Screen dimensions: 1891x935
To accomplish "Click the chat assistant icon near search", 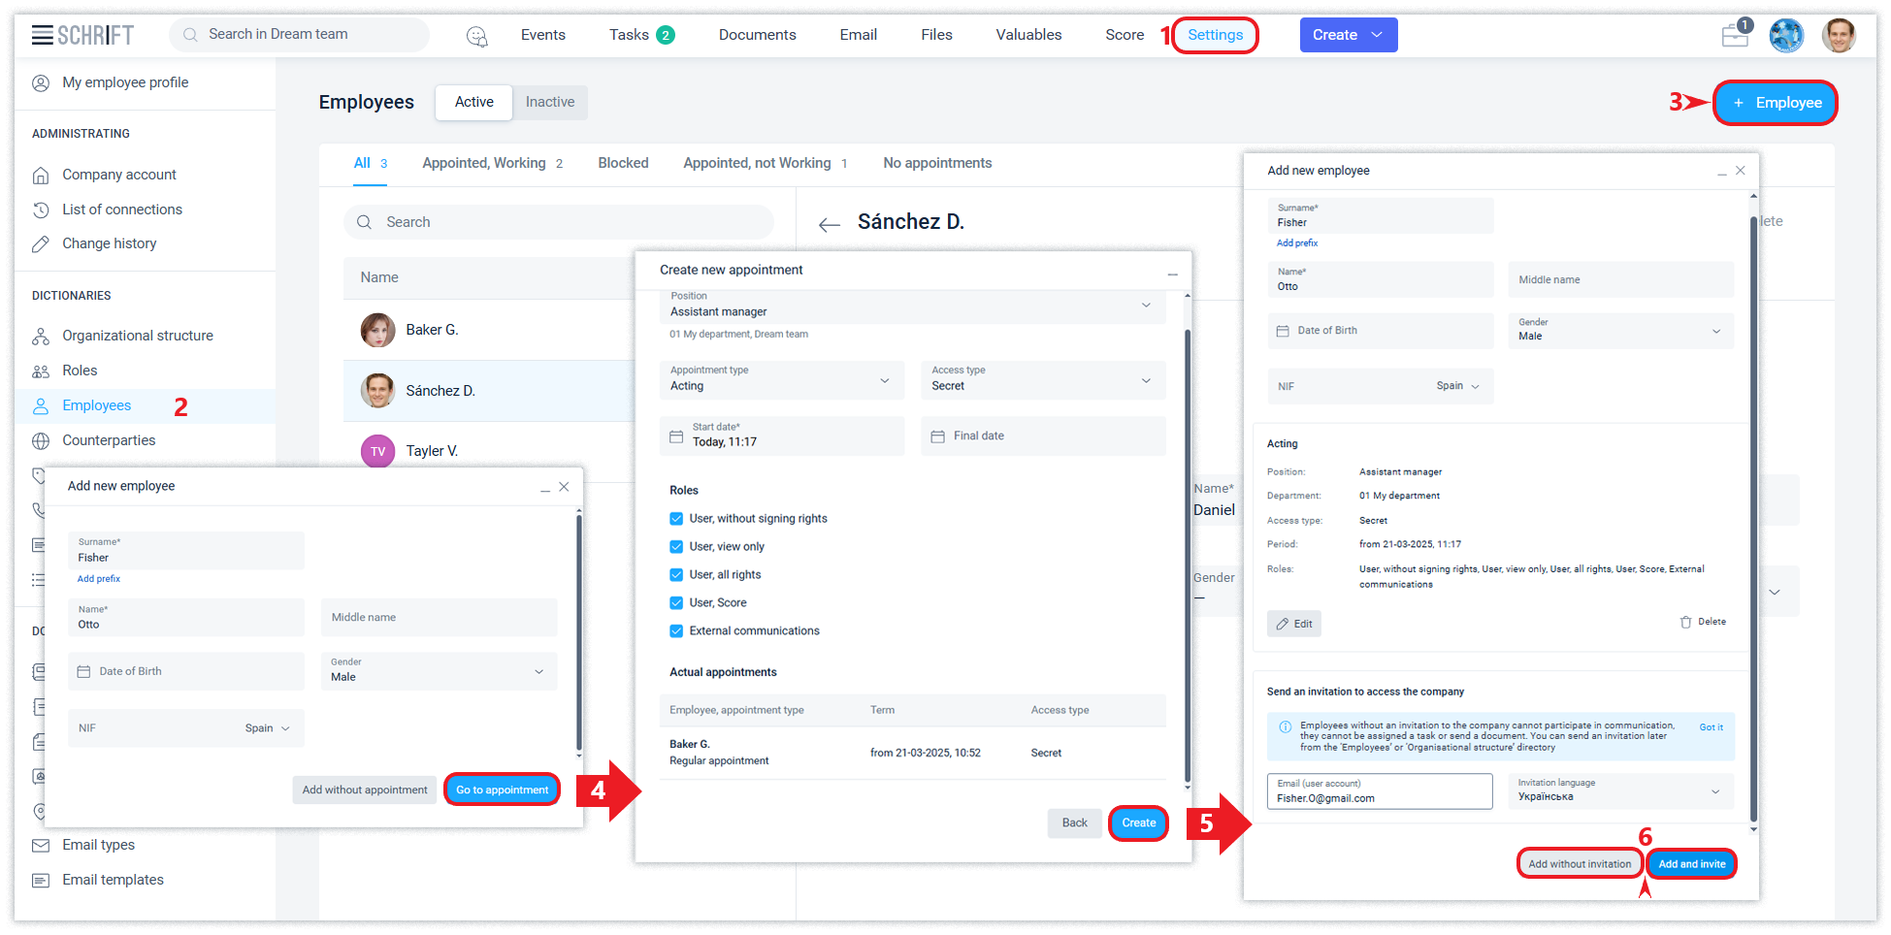I will click(476, 36).
